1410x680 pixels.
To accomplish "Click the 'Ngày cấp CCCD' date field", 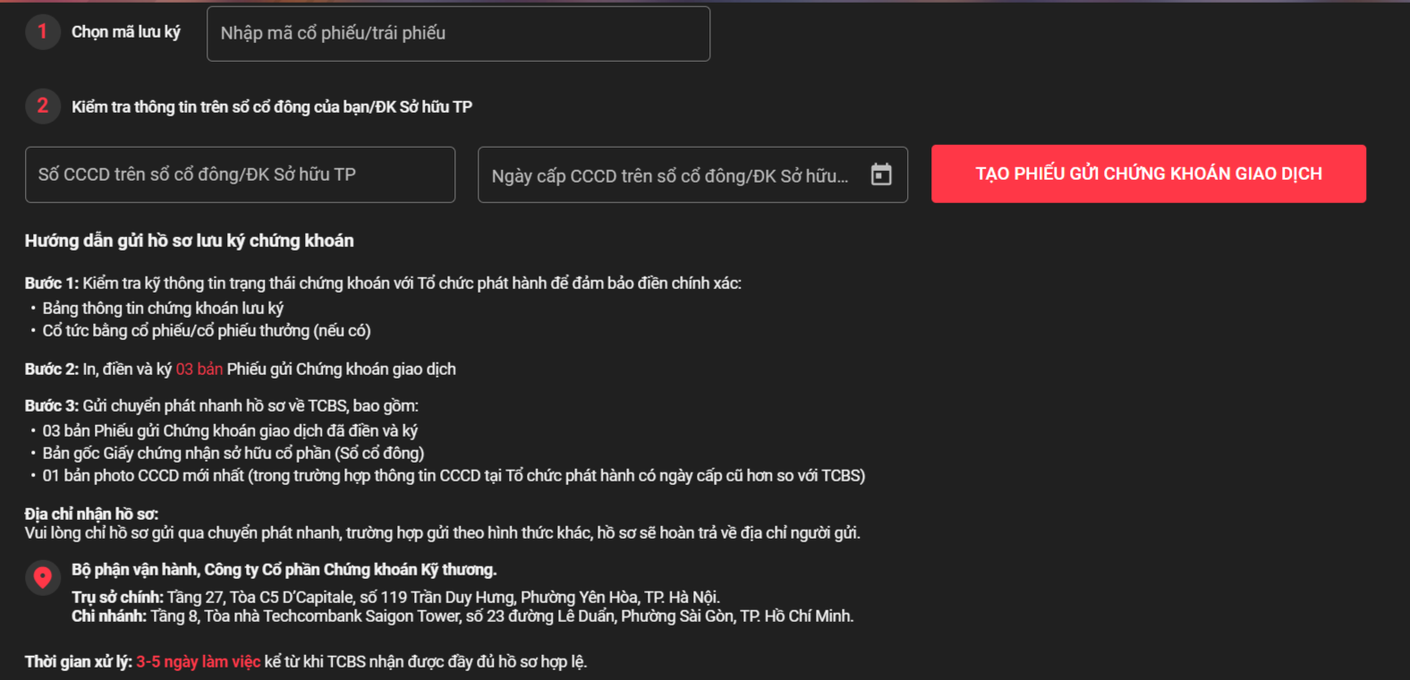I will click(x=671, y=175).
